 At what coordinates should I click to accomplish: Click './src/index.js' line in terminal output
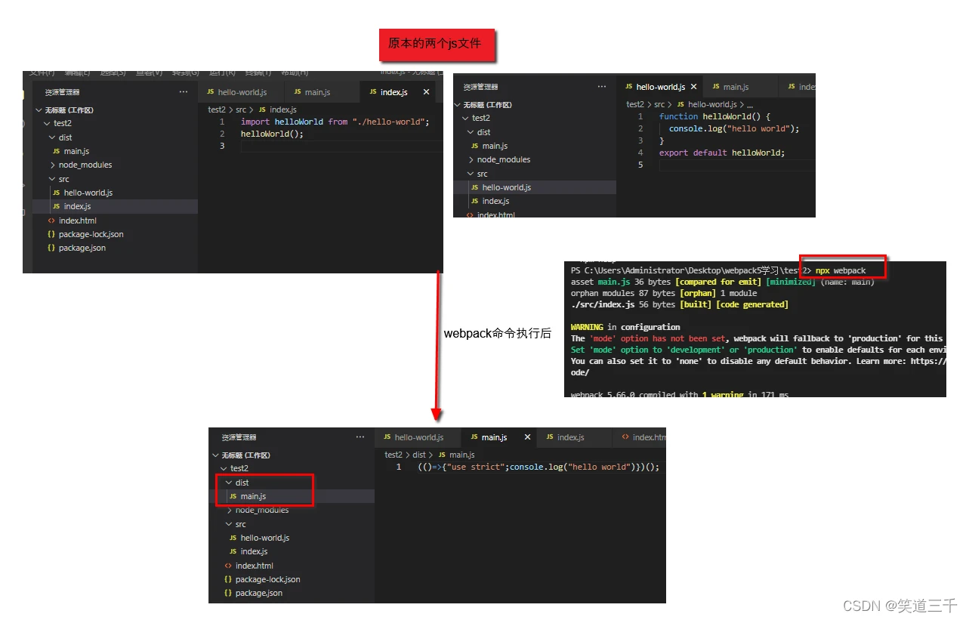click(x=680, y=304)
